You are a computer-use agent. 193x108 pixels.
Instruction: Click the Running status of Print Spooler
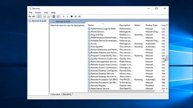(x=138, y=46)
